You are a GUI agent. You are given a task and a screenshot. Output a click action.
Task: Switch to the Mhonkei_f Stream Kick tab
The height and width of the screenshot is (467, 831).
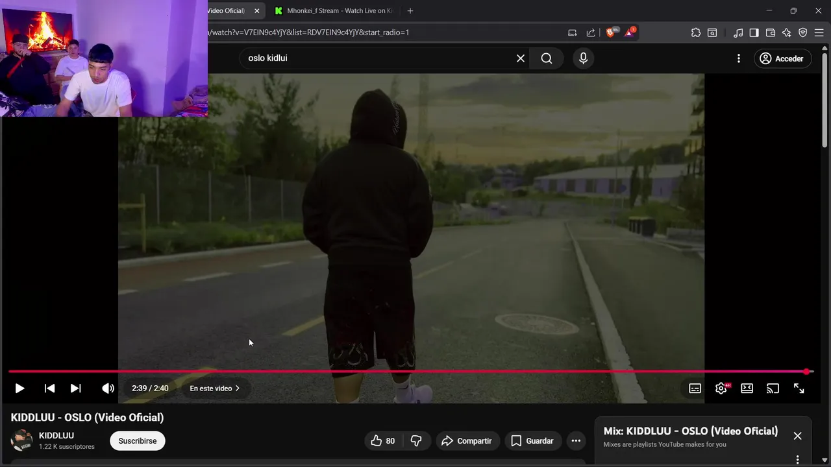[334, 10]
